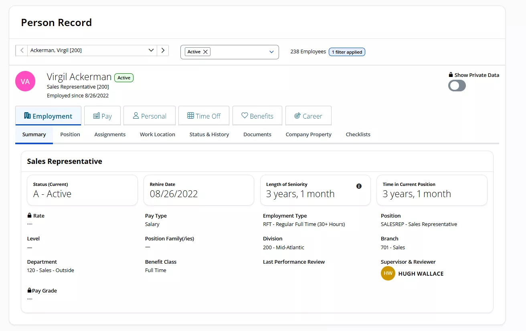The image size is (526, 331).
Task: Go to the previous employee record
Action: pos(22,50)
